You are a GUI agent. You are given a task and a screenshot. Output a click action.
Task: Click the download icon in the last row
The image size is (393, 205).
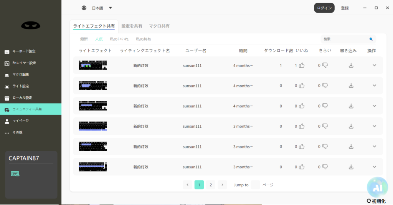[351, 167]
